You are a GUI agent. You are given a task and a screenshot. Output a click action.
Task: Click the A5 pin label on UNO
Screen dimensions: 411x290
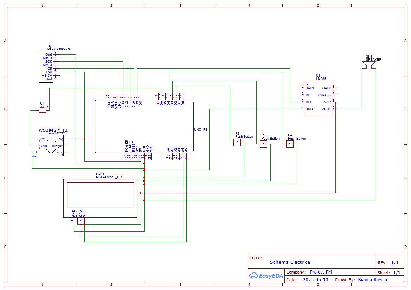[186, 150]
